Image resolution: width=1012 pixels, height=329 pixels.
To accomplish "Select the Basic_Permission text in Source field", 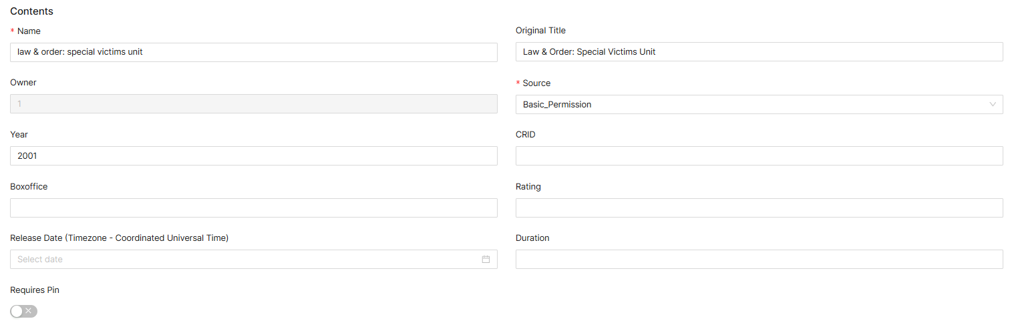I will [557, 105].
